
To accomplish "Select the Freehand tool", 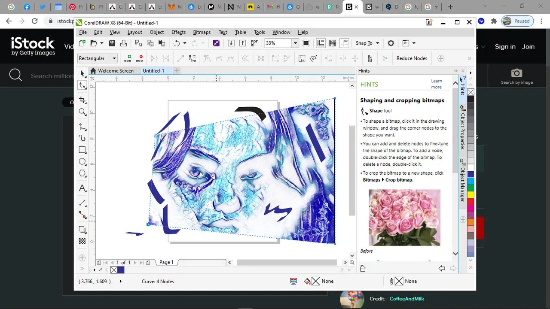I will [x=82, y=127].
